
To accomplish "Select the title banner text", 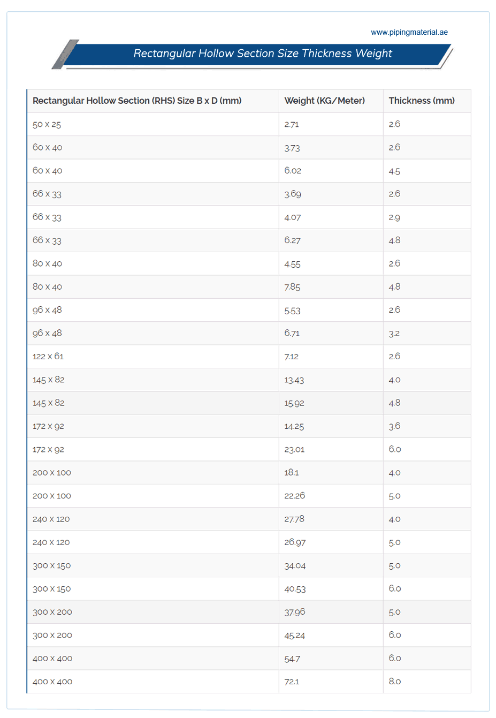I will (x=263, y=54).
